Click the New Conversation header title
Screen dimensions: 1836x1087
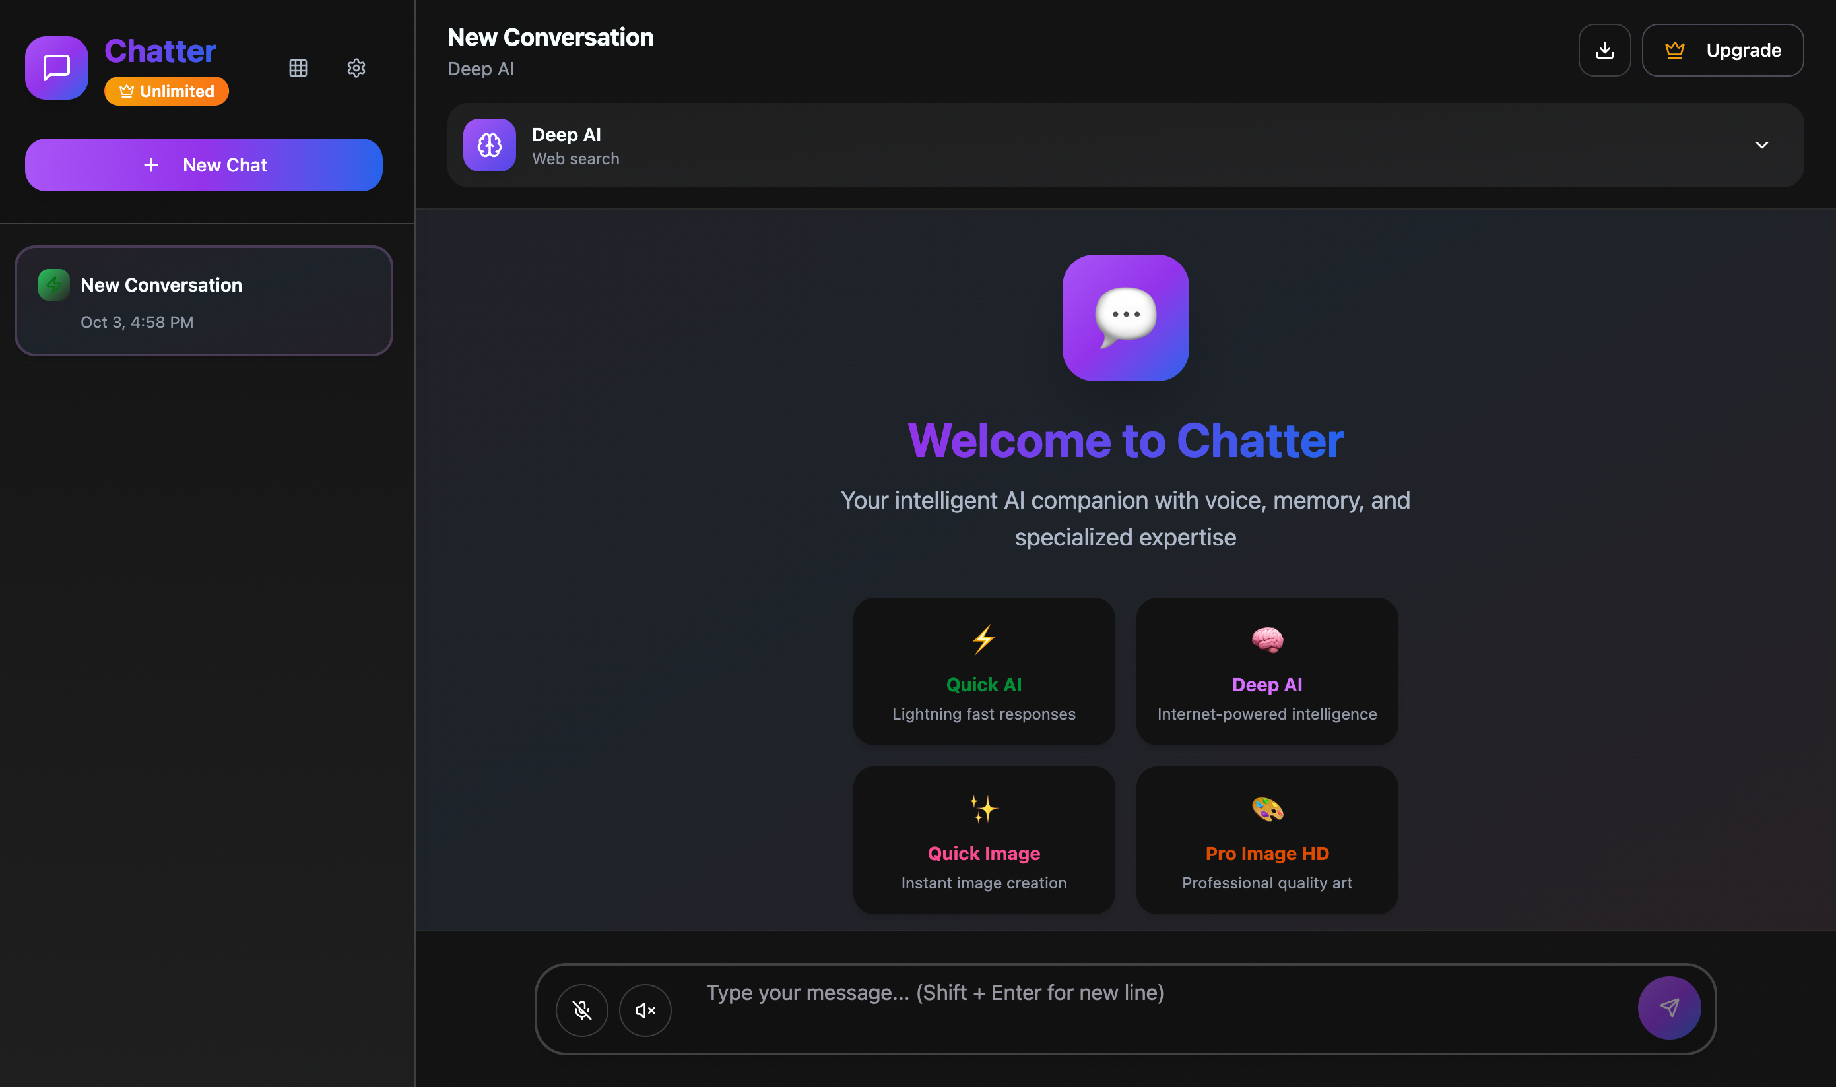click(x=550, y=38)
